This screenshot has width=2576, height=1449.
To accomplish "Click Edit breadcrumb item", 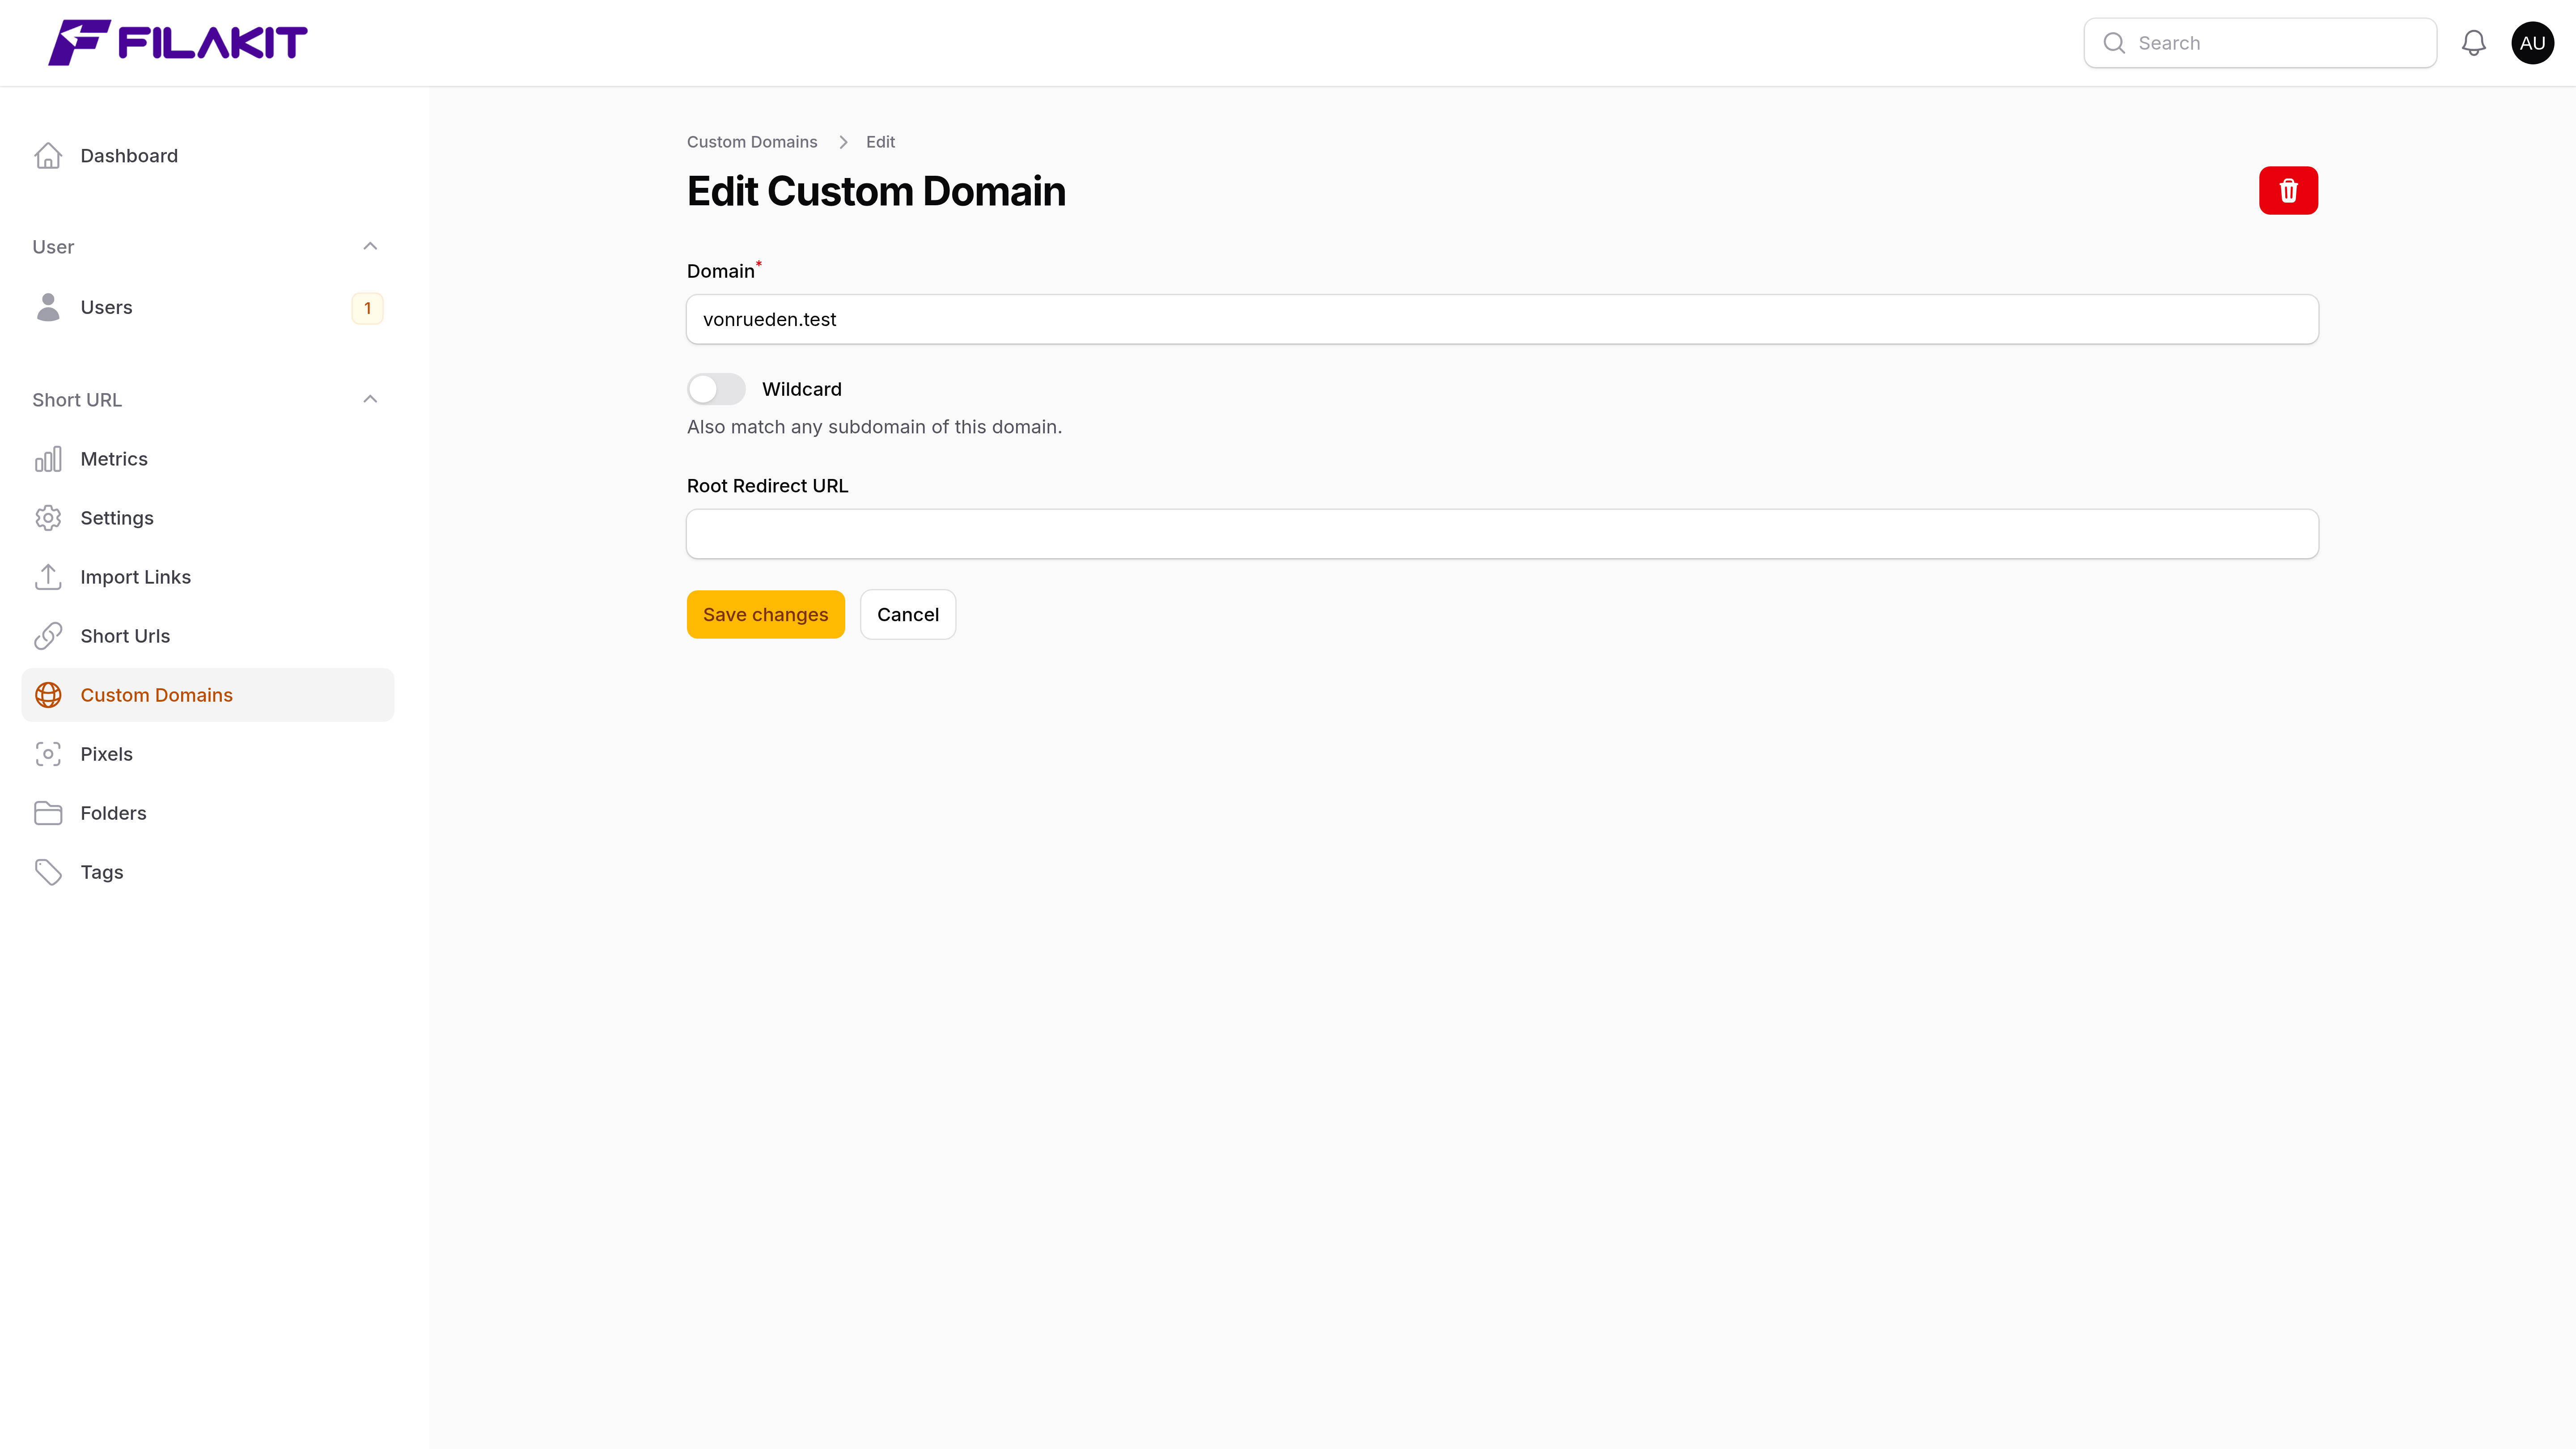I will coord(880,142).
